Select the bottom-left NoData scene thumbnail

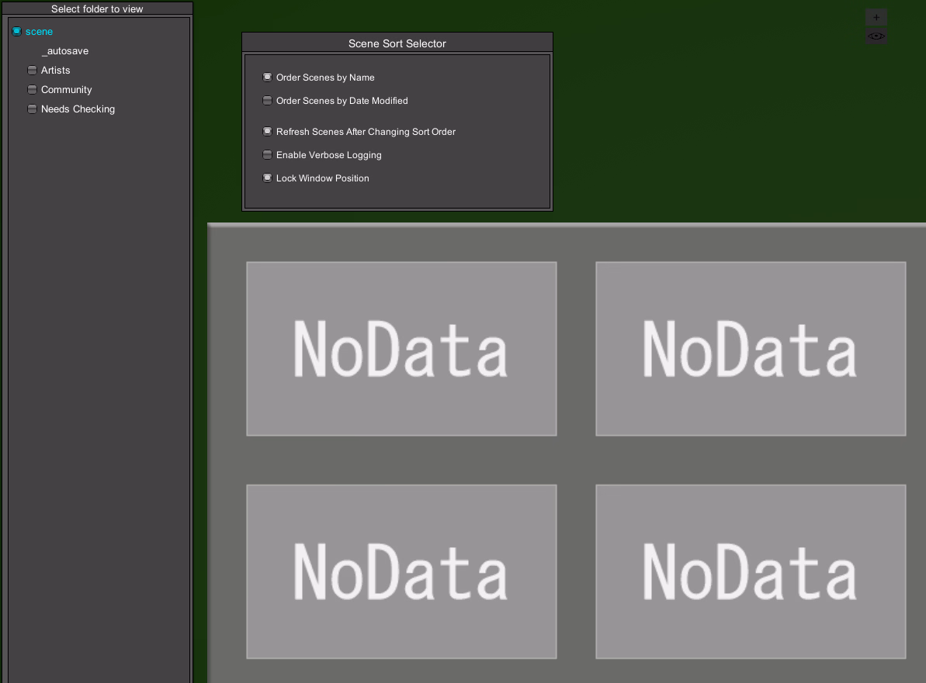(401, 571)
